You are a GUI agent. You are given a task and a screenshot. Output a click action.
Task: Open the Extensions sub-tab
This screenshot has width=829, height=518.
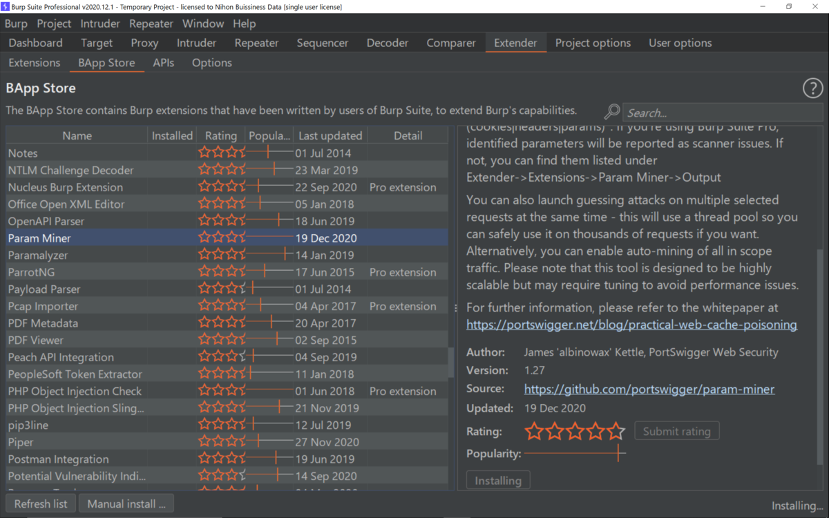coord(35,63)
